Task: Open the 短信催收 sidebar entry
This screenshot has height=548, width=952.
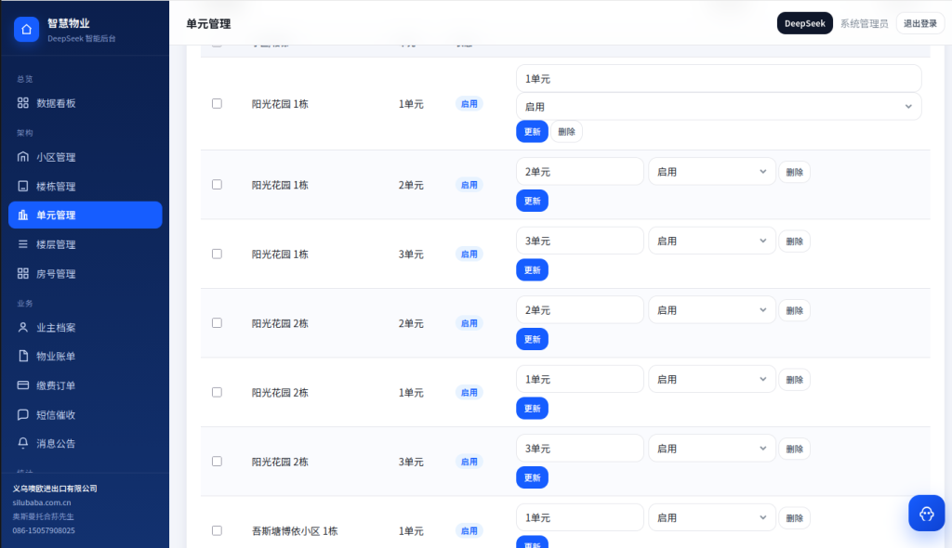Action: 85,414
